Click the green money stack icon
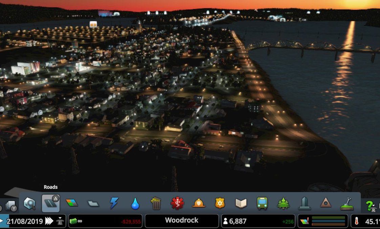Screen dimensions: 380x229 click(73, 221)
